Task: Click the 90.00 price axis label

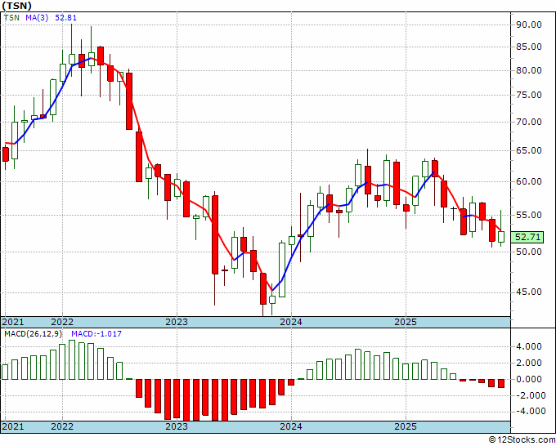Action: (529, 25)
